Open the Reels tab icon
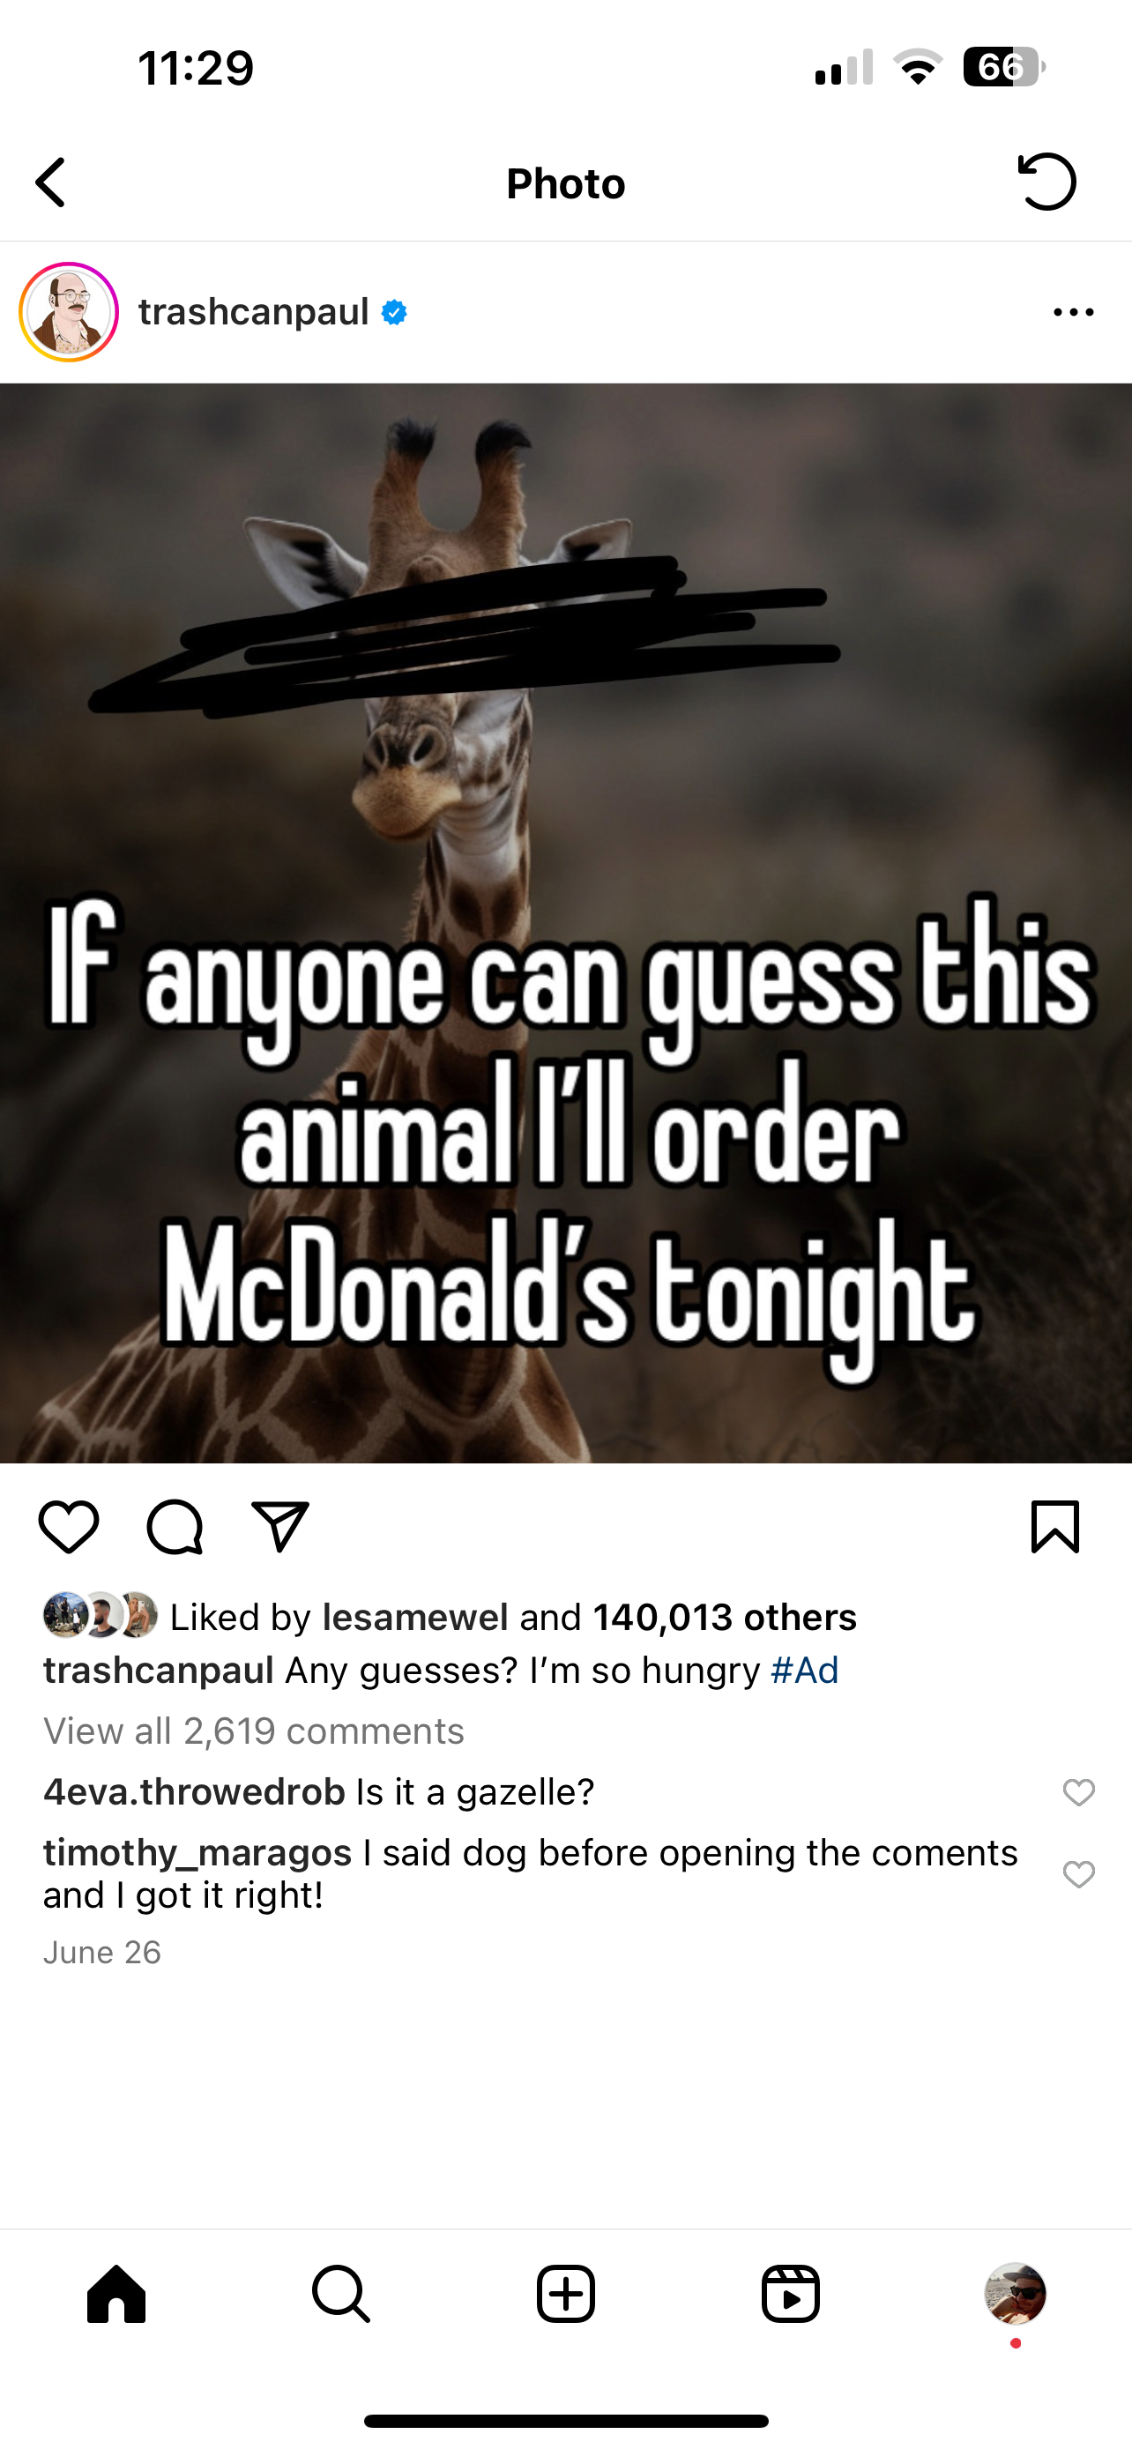Viewport: 1132px width, 2449px height. [791, 2294]
